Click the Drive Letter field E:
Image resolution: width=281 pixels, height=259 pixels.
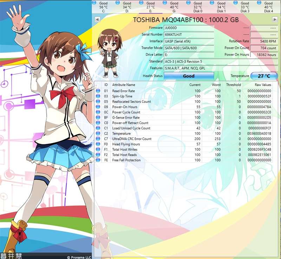tap(189, 55)
